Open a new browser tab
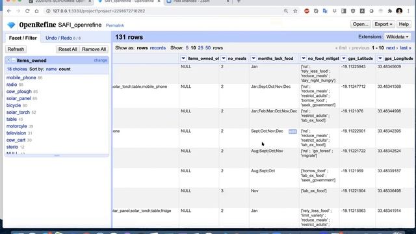416x234 pixels. coord(239,1)
